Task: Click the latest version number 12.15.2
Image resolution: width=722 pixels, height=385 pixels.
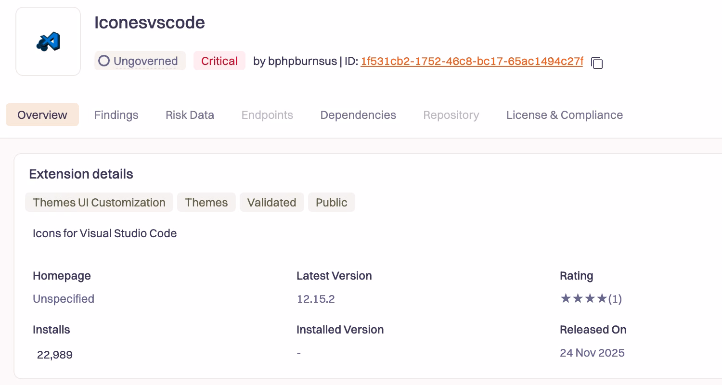Action: pos(316,299)
